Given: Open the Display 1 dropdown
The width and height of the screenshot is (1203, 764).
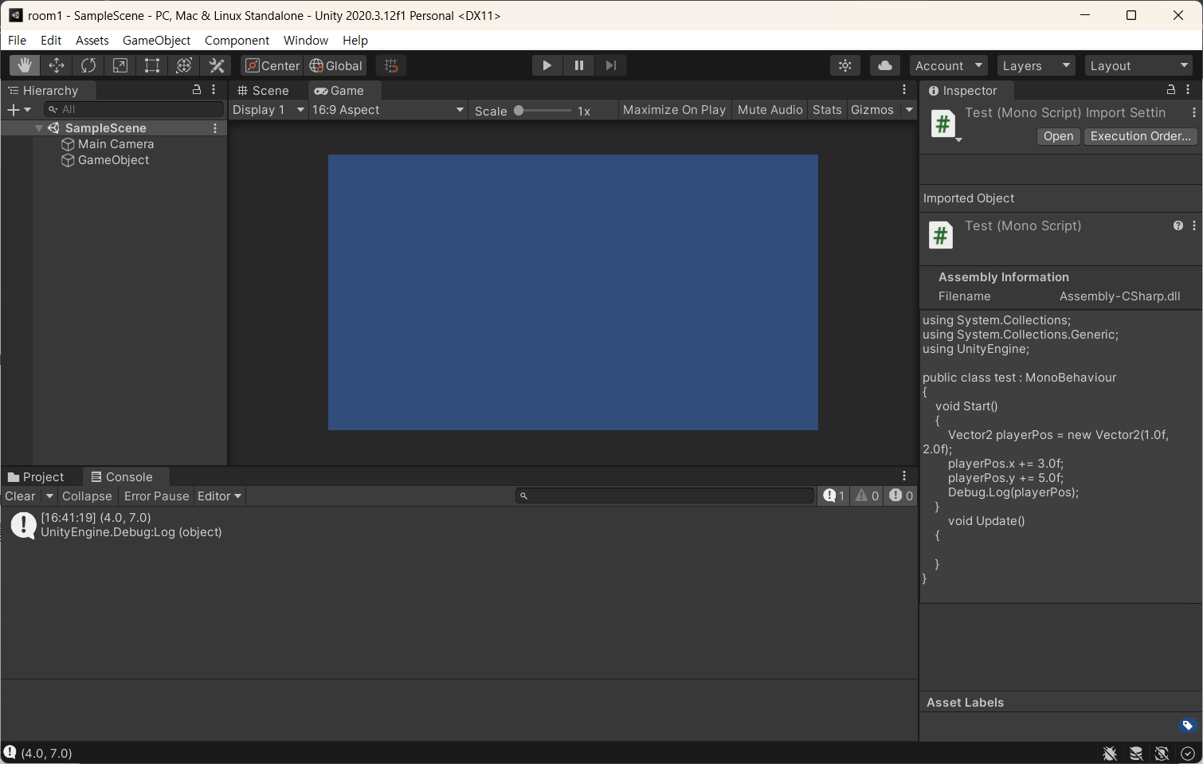Looking at the screenshot, I should [268, 110].
